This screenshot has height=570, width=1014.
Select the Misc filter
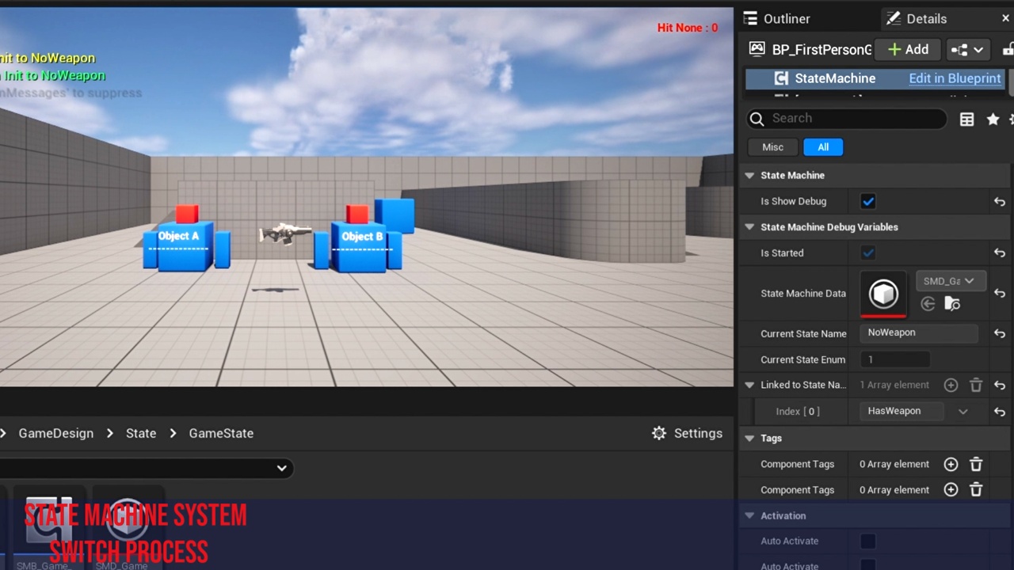[x=772, y=147]
